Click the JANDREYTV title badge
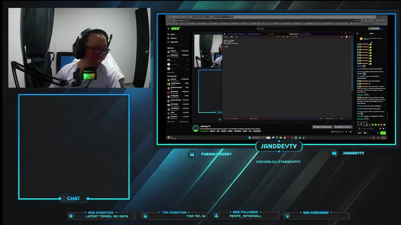This screenshot has height=225, width=401. click(x=279, y=146)
